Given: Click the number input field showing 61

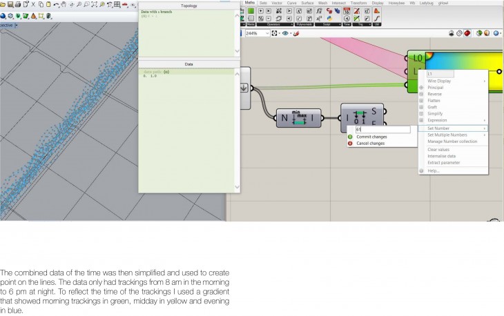Looking at the screenshot, I should pos(382,129).
